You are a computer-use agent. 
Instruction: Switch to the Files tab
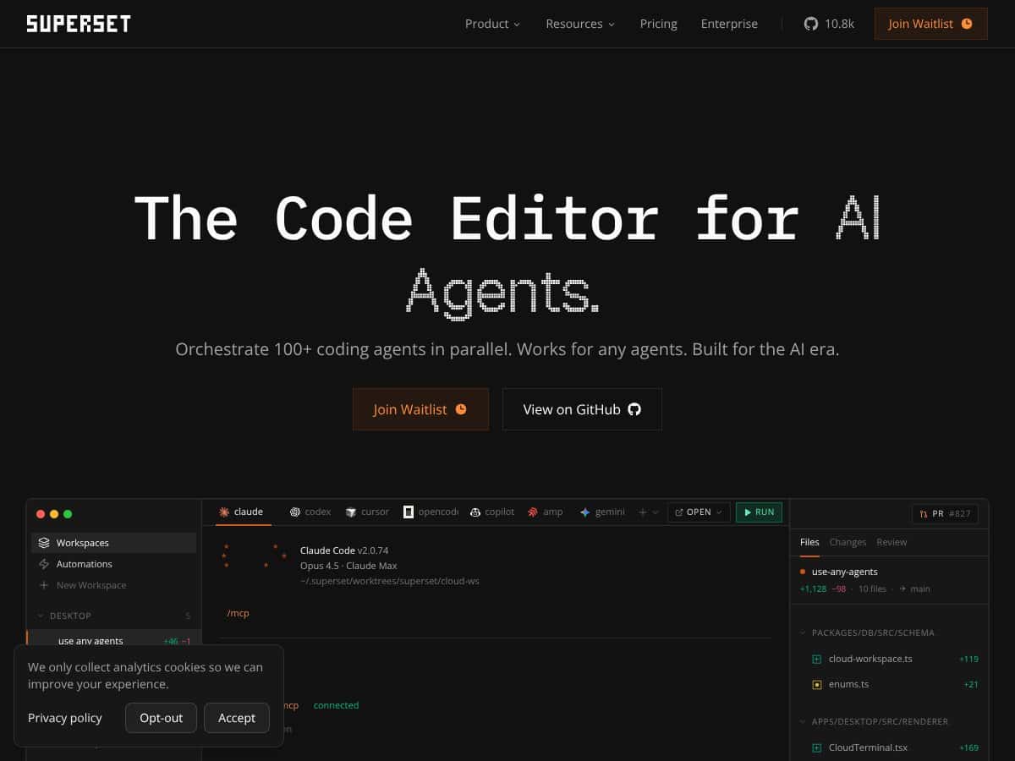pyautogui.click(x=809, y=542)
